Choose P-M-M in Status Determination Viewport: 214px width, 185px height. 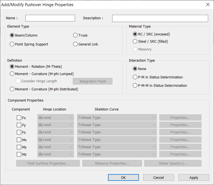point(135,86)
